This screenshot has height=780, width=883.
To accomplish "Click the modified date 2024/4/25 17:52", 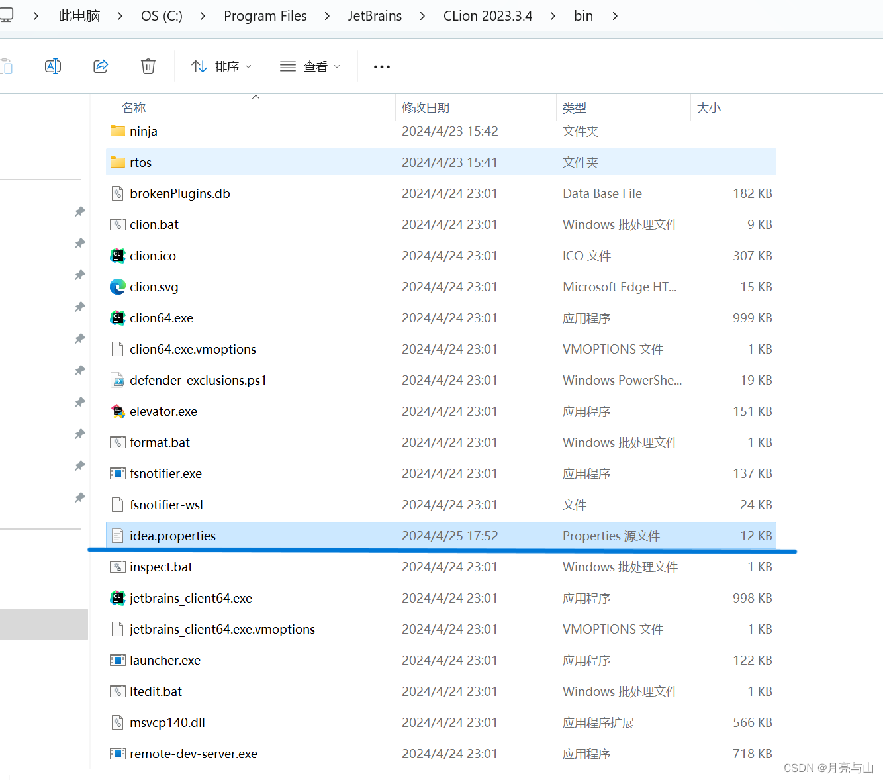I will 450,536.
